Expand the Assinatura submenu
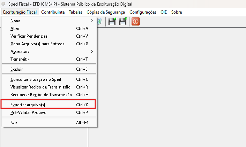 click(49, 52)
